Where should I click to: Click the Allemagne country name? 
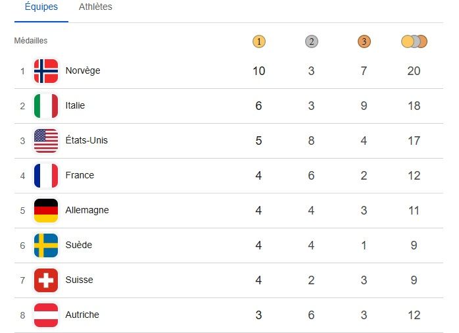click(x=87, y=211)
